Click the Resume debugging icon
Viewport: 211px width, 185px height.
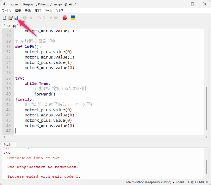click(56, 18)
